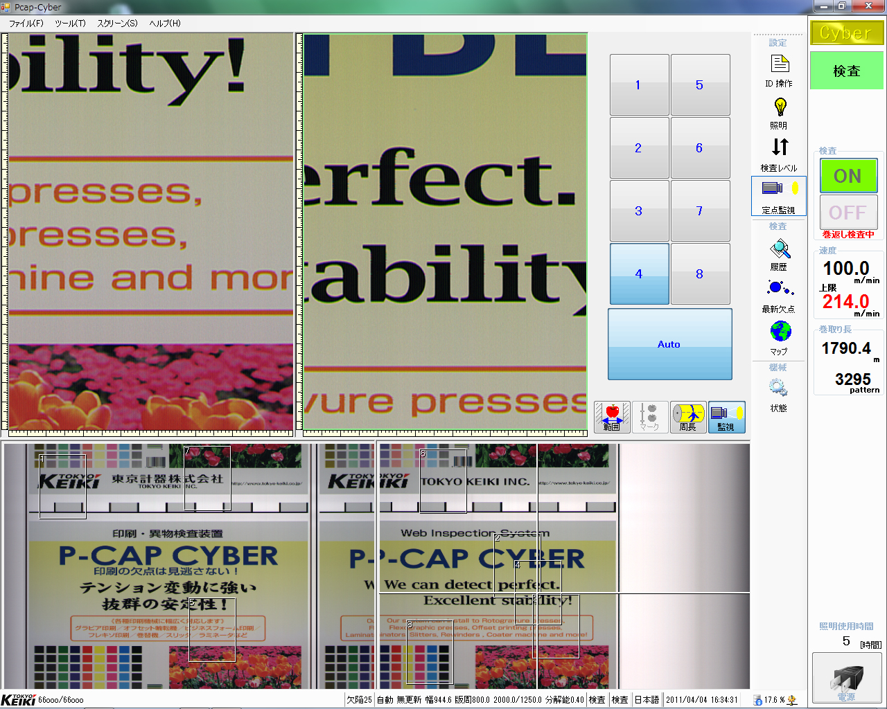Open the マップ globe icon
Viewport: 887px width, 709px height.
pos(780,332)
